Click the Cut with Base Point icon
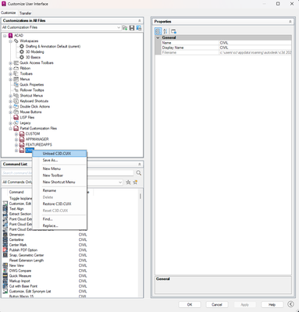299x312 pixels. [5, 286]
